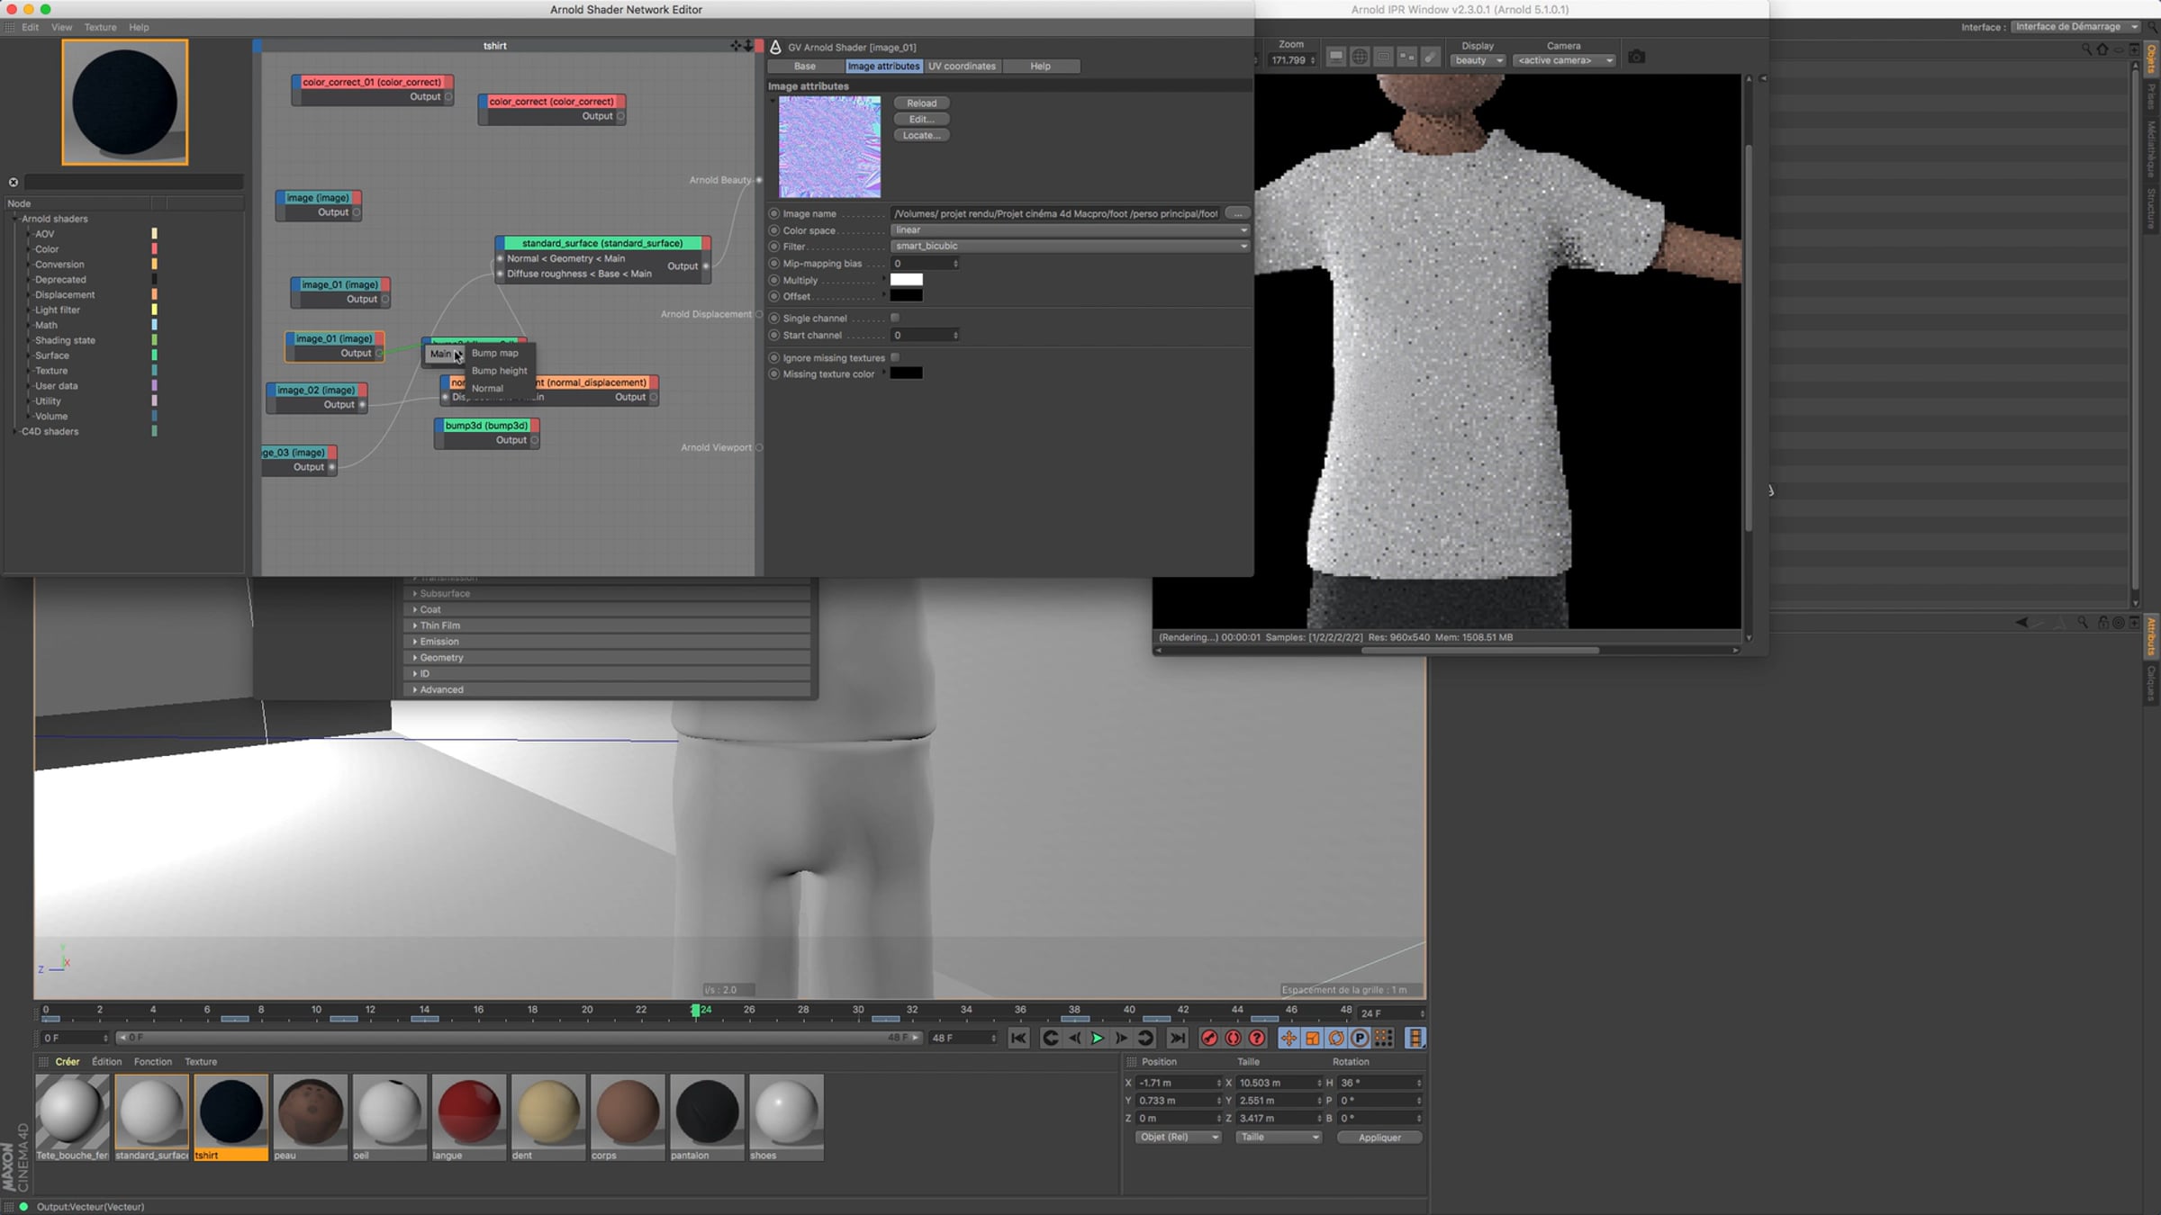Click the IPR globe sphere icon
The width and height of the screenshot is (2161, 1215).
(x=1360, y=57)
